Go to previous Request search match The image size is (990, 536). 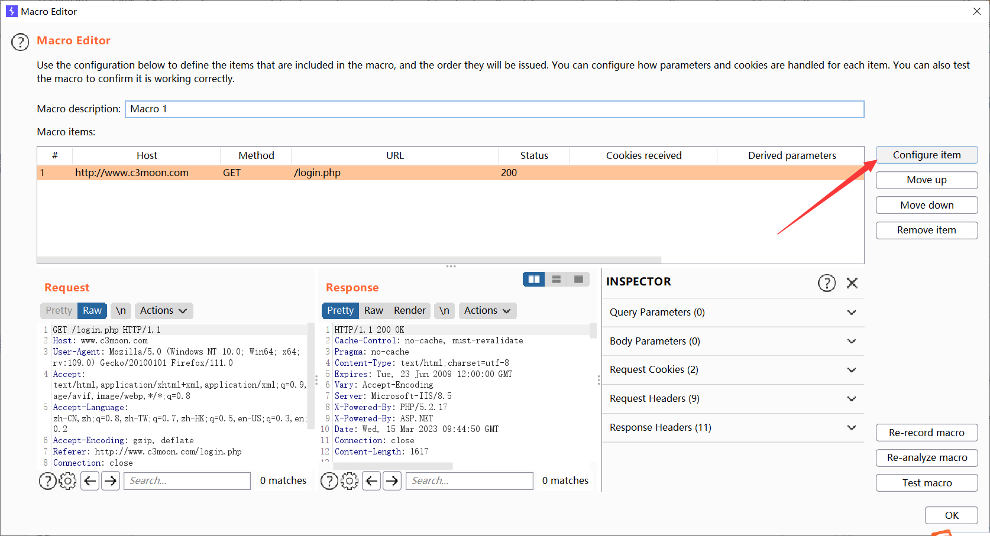(90, 481)
